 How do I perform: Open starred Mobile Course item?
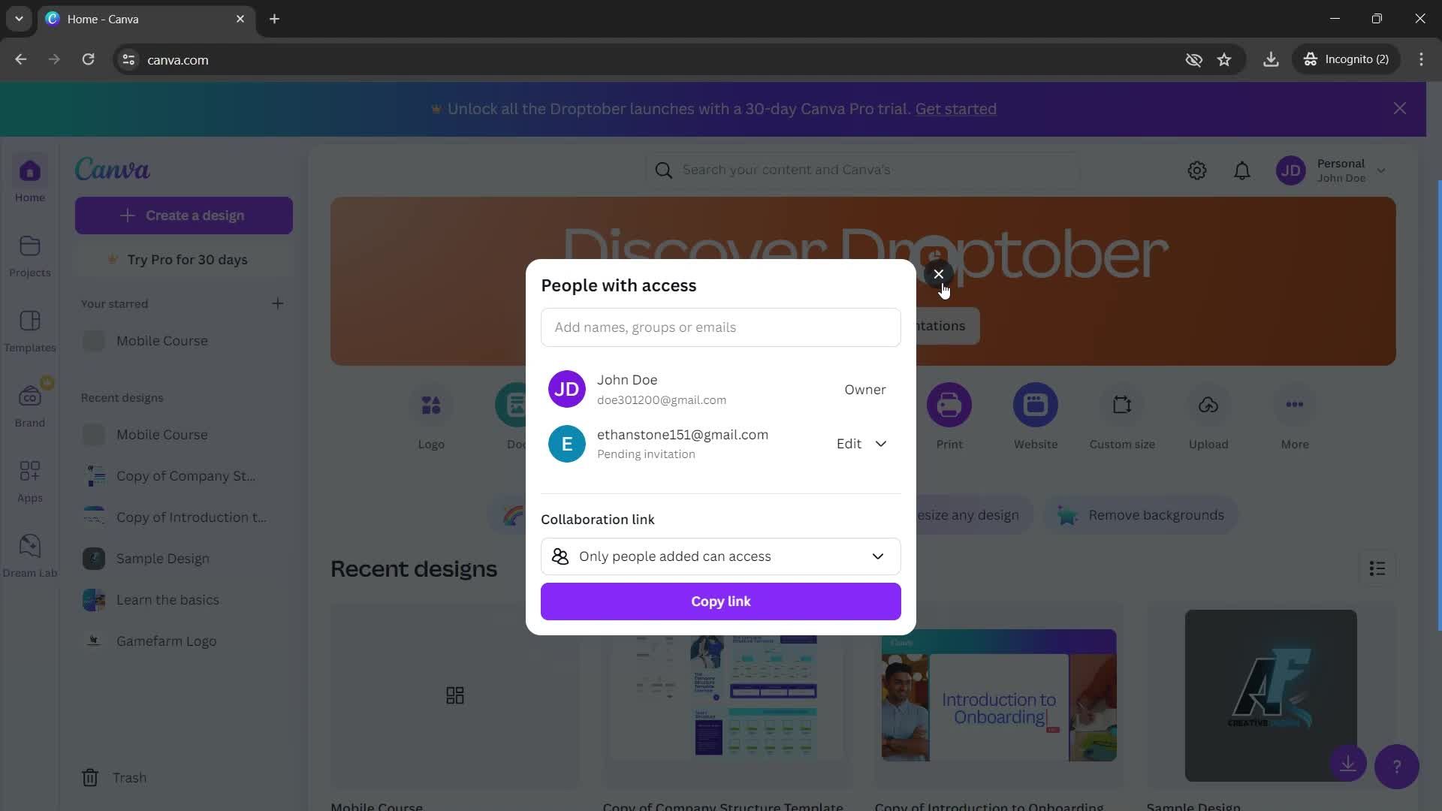click(183, 341)
